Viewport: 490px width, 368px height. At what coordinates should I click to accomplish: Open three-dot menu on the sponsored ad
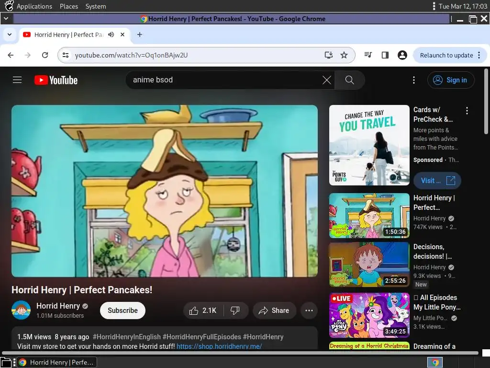pos(467,111)
